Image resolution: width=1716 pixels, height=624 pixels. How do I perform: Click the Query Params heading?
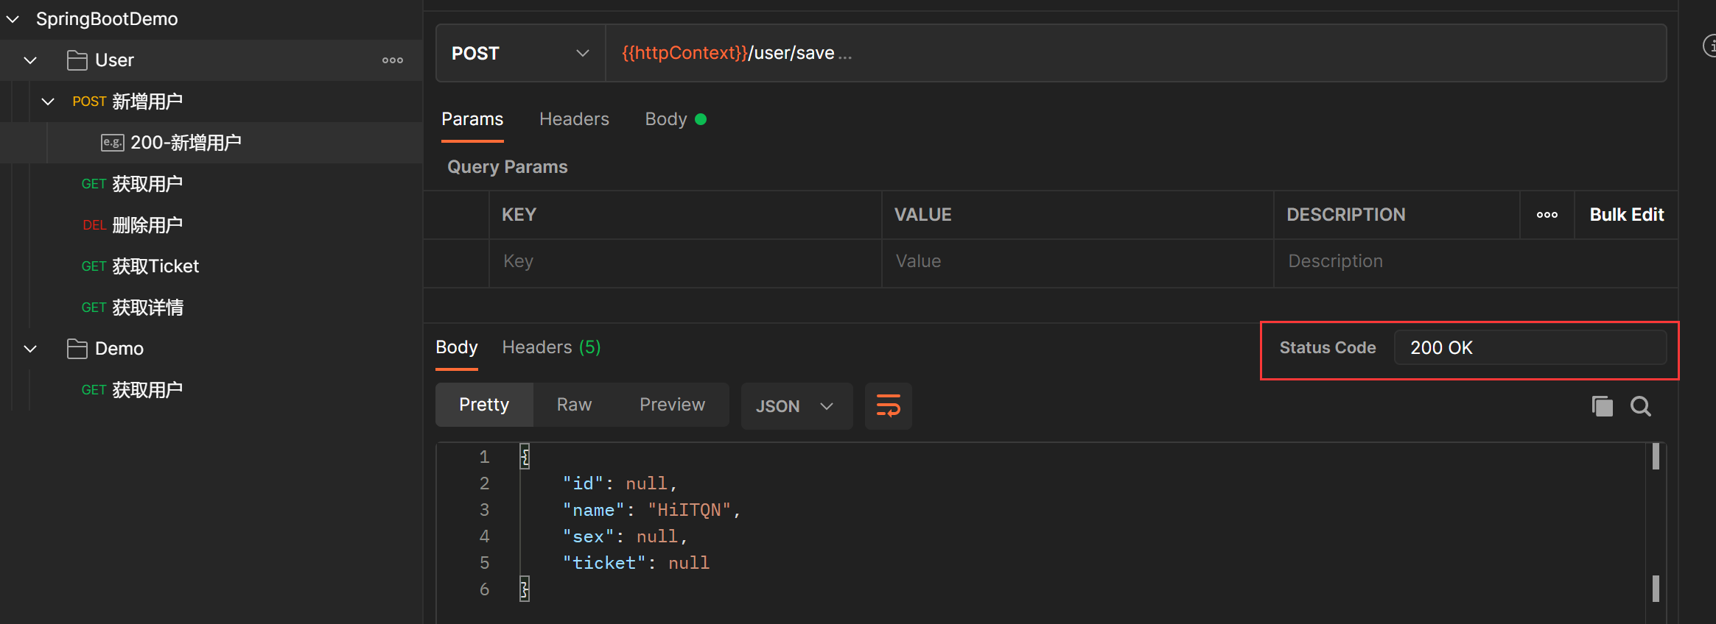pyautogui.click(x=508, y=167)
